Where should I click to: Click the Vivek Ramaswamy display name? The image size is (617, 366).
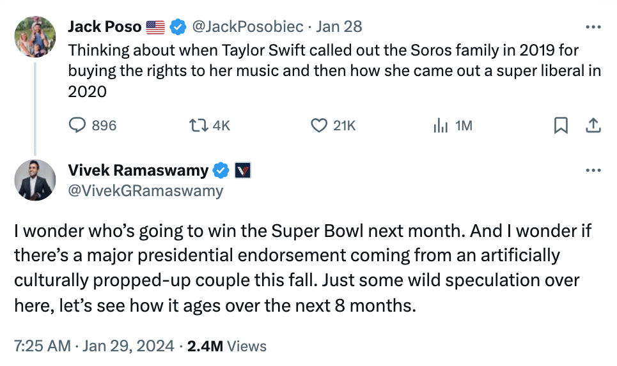coord(138,171)
